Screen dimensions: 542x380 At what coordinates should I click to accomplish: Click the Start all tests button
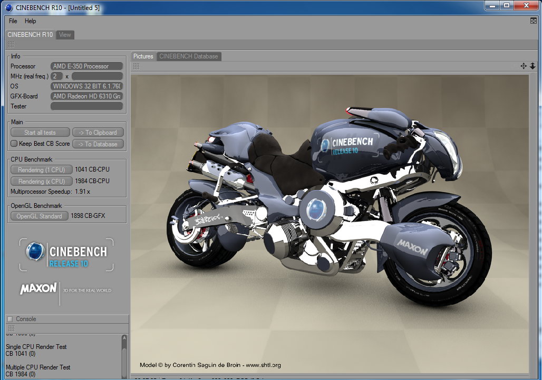pyautogui.click(x=40, y=133)
